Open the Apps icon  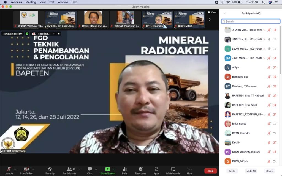tap(156, 169)
